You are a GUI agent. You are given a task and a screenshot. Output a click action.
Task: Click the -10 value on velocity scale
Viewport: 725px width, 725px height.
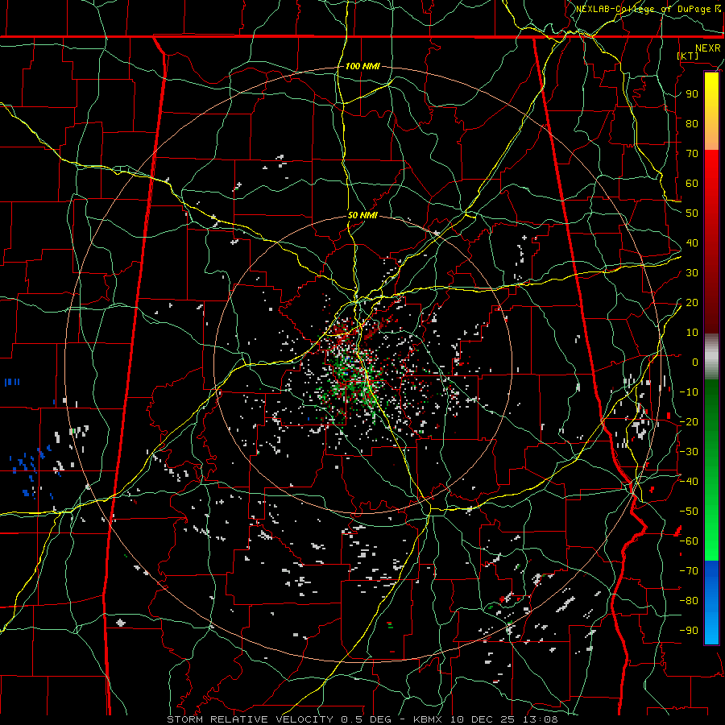tap(689, 392)
